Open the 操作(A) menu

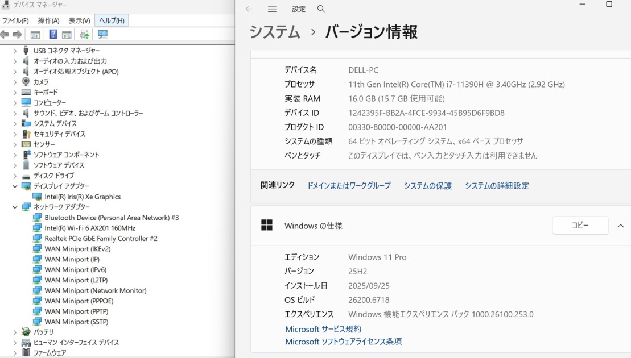(x=48, y=20)
